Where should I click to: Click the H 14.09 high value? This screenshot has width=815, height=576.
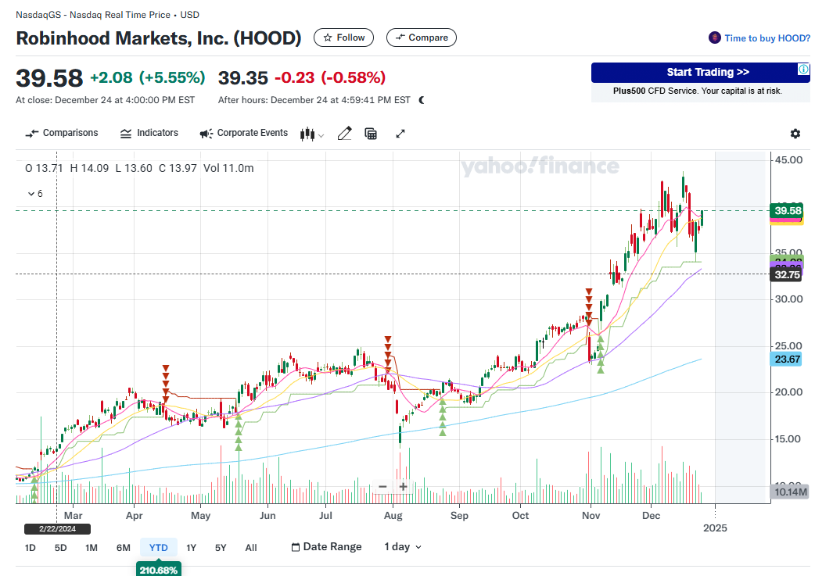pos(89,168)
